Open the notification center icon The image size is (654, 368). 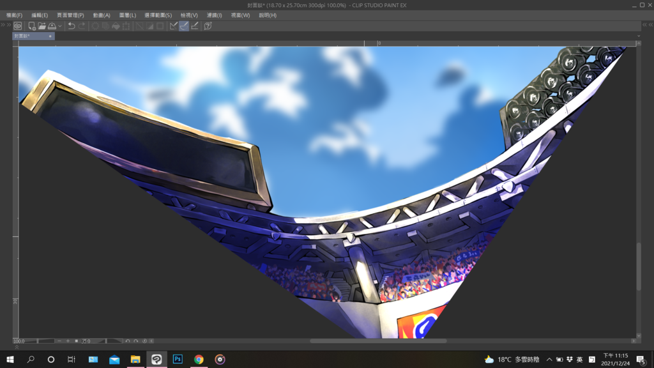tap(641, 359)
